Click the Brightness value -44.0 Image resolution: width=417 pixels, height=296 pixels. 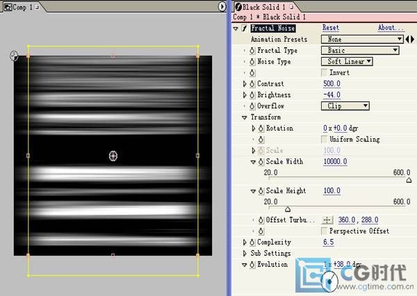tap(332, 95)
